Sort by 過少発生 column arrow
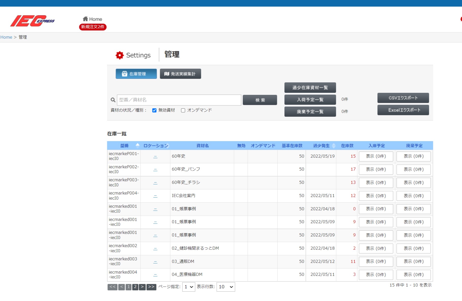 coord(334,146)
